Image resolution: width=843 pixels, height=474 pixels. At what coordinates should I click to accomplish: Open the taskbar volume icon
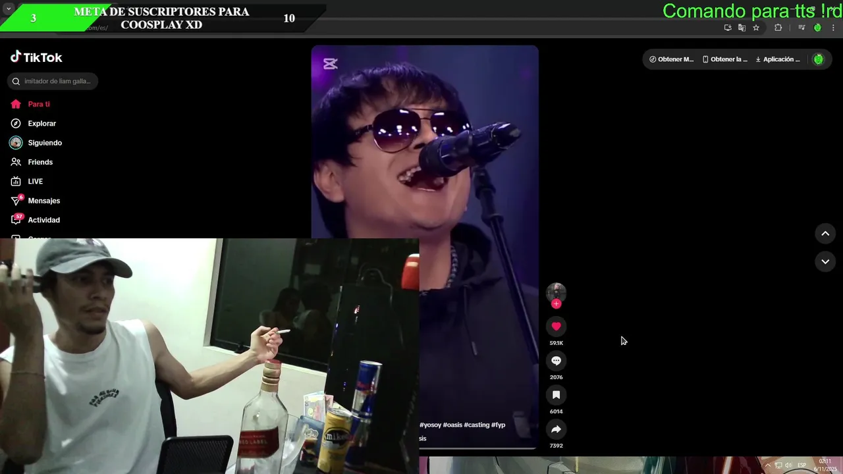click(x=788, y=465)
